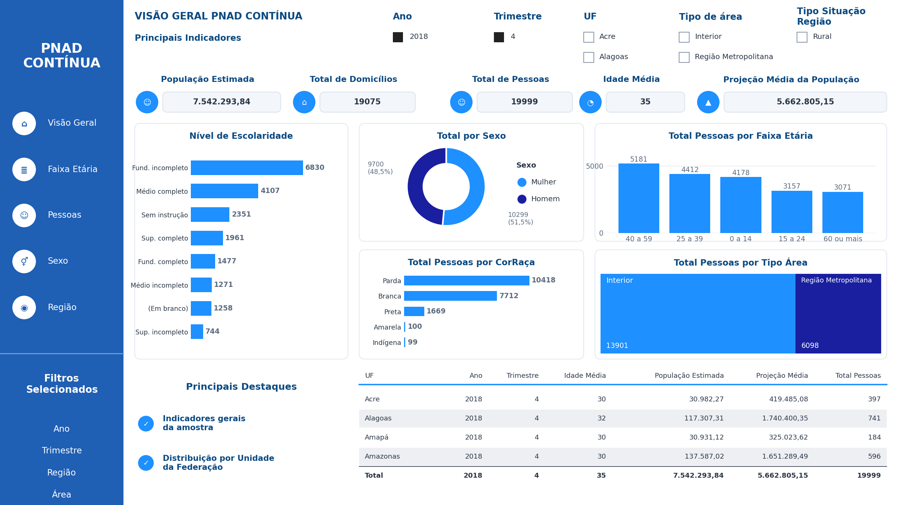Click the Amazonas row in table
This screenshot has width=898, height=505.
pos(623,457)
